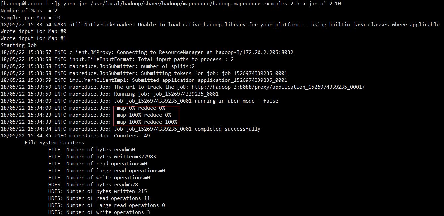Click the 'Running job' log line
Viewport: 444px width, 216px height.
coord(110,94)
